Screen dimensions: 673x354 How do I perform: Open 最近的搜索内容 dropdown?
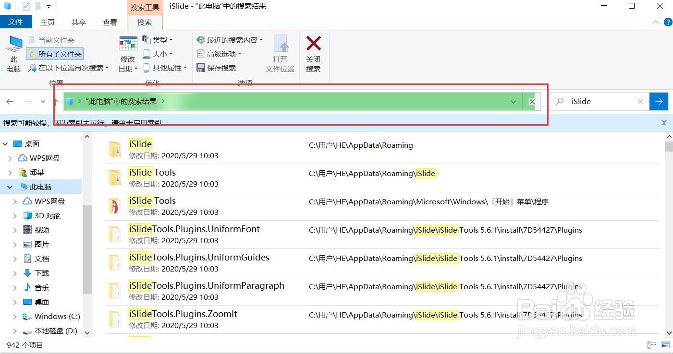tap(230, 40)
